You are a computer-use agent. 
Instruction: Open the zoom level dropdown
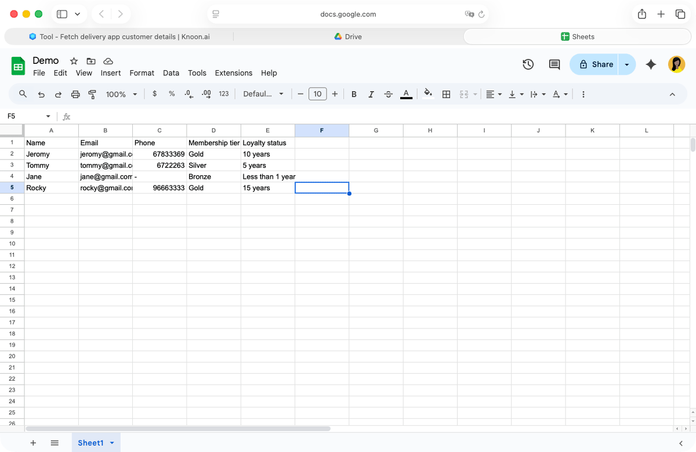click(121, 93)
